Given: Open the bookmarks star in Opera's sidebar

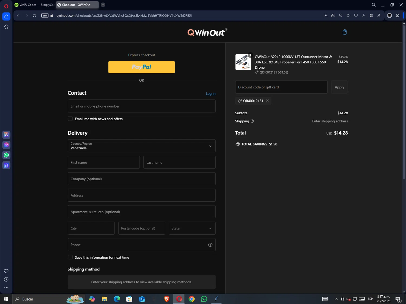Looking at the screenshot, I should (6, 27).
